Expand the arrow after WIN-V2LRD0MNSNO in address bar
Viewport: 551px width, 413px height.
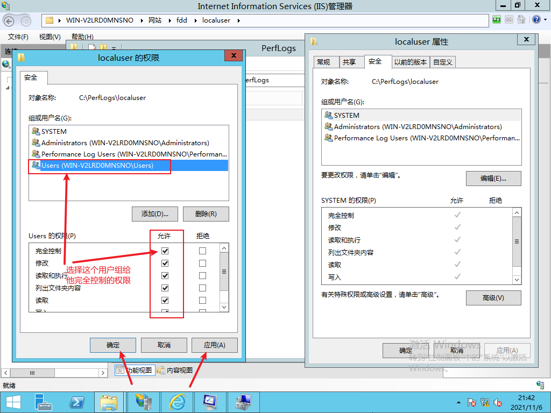coord(142,21)
